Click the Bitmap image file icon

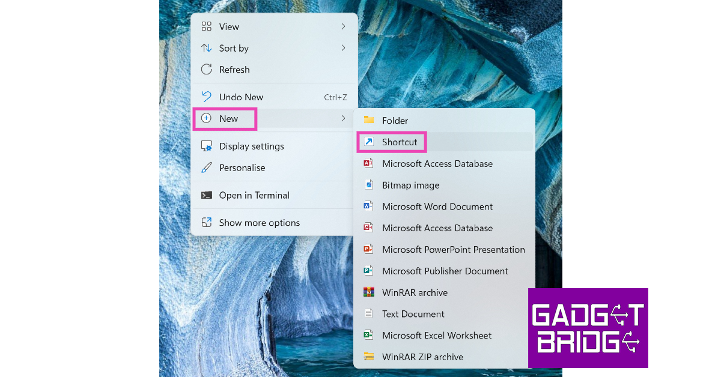[x=369, y=185]
